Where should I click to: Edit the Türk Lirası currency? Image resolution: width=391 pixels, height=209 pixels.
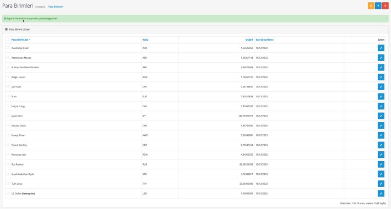point(381,184)
